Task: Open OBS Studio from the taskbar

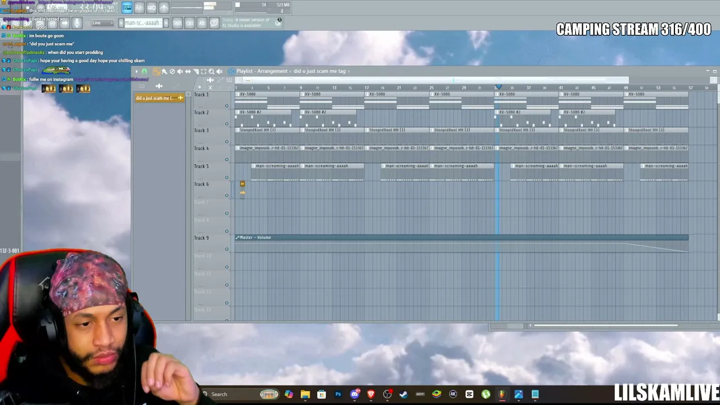Action: [387, 394]
